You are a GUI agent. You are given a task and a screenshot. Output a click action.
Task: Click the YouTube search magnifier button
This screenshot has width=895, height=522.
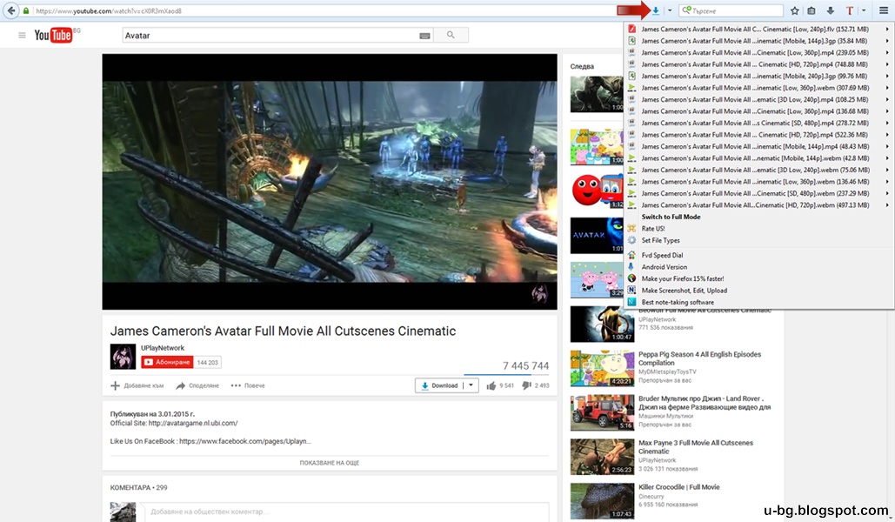[x=451, y=36]
